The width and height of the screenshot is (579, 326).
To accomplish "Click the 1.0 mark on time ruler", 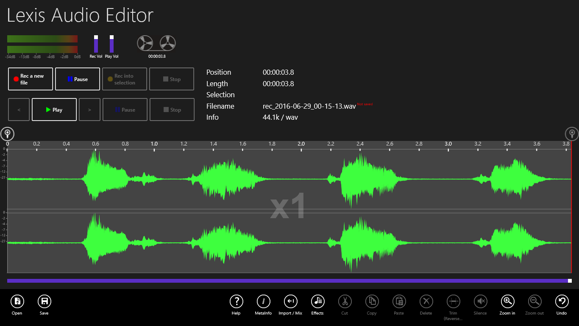I will 154,144.
